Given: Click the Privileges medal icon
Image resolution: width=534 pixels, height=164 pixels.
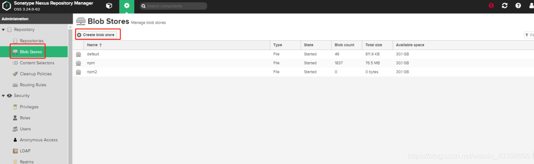Looking at the screenshot, I should (15, 107).
